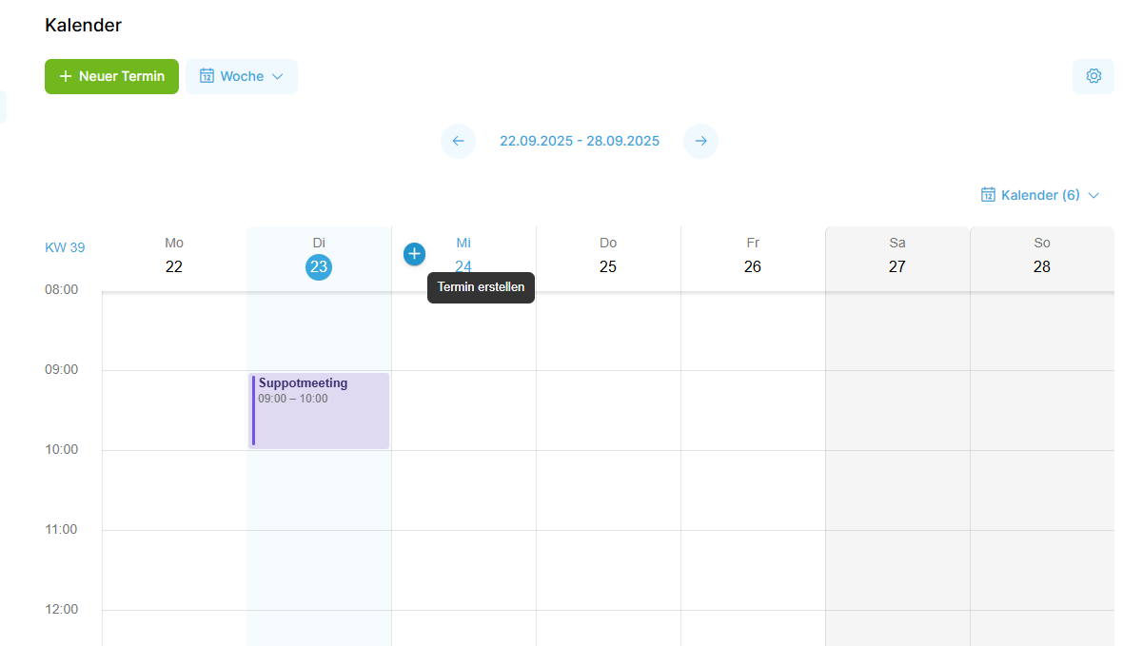
Task: Click the KW 39 week label
Action: [65, 247]
